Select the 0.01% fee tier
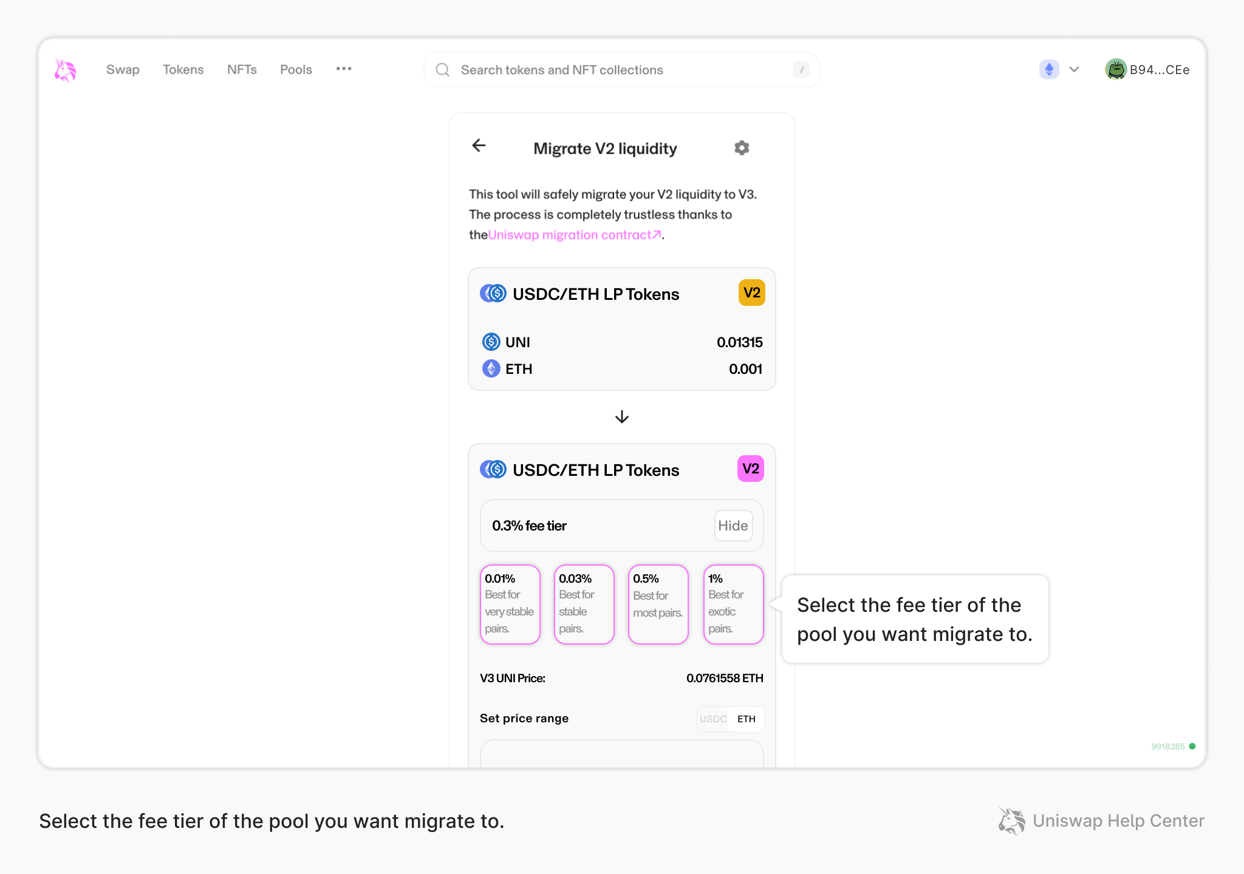The height and width of the screenshot is (874, 1244). click(510, 605)
